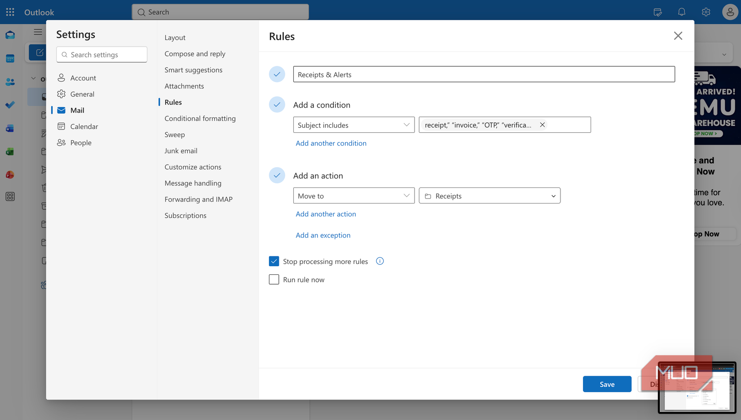This screenshot has height=420, width=741.
Task: Uncheck Stop processing more rules
Action: coord(274,261)
